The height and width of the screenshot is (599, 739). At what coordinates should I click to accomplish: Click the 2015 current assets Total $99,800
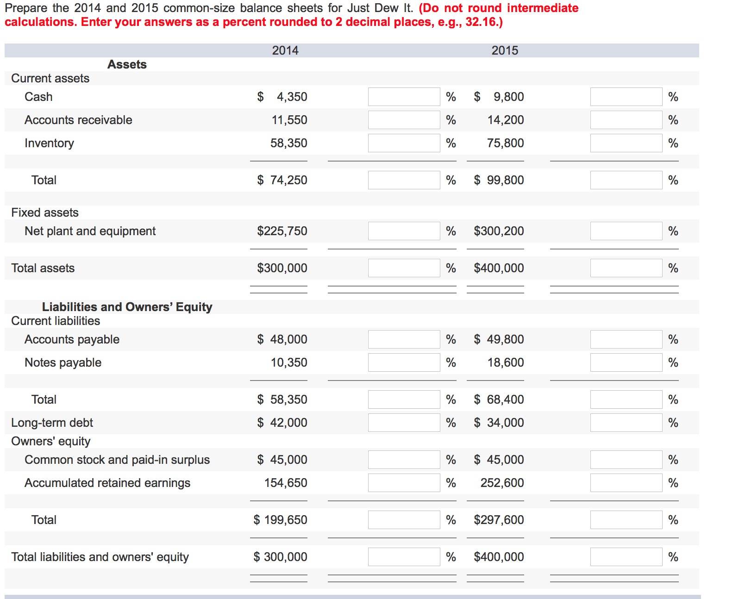(x=499, y=180)
